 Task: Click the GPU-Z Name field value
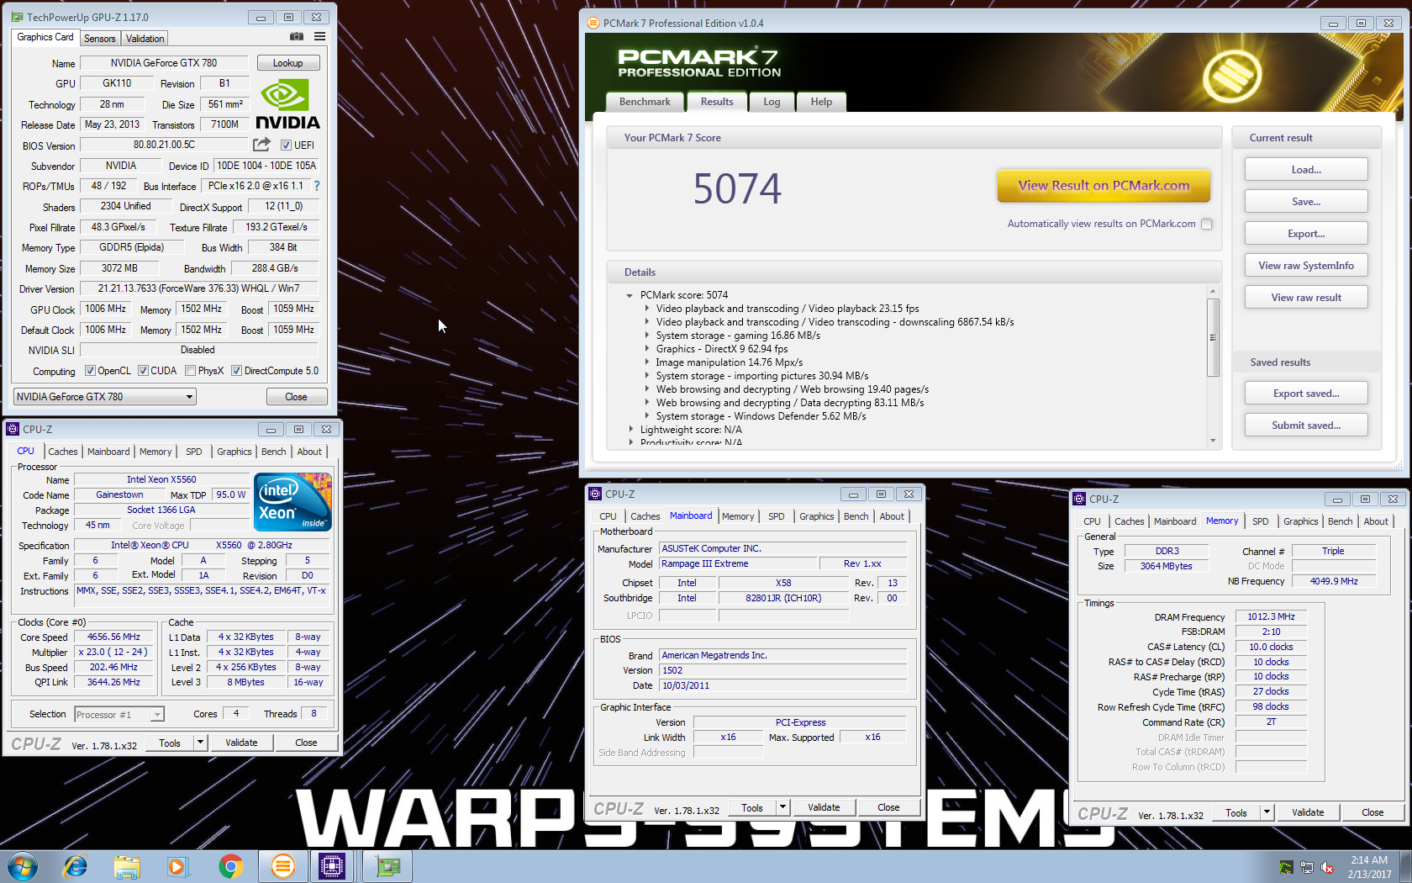click(x=163, y=63)
